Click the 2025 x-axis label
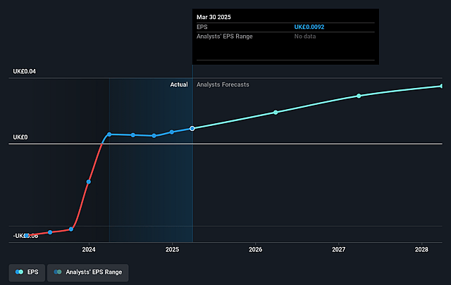This screenshot has height=285, width=451. 172,249
